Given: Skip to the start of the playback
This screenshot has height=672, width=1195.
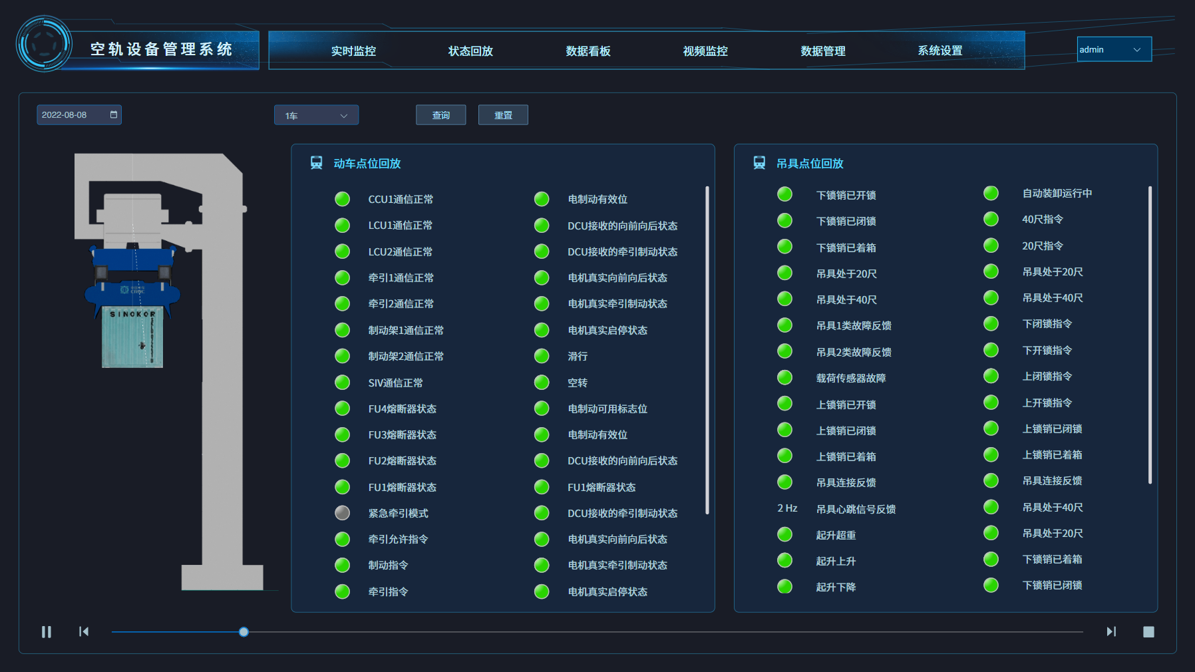Looking at the screenshot, I should [x=84, y=631].
